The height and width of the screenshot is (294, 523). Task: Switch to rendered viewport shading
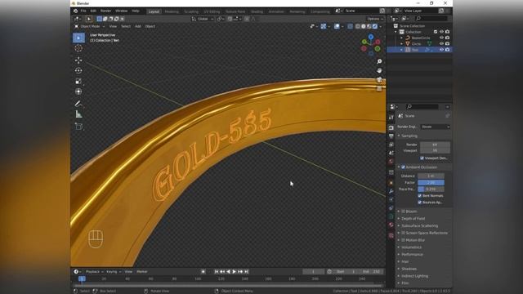pos(375,26)
